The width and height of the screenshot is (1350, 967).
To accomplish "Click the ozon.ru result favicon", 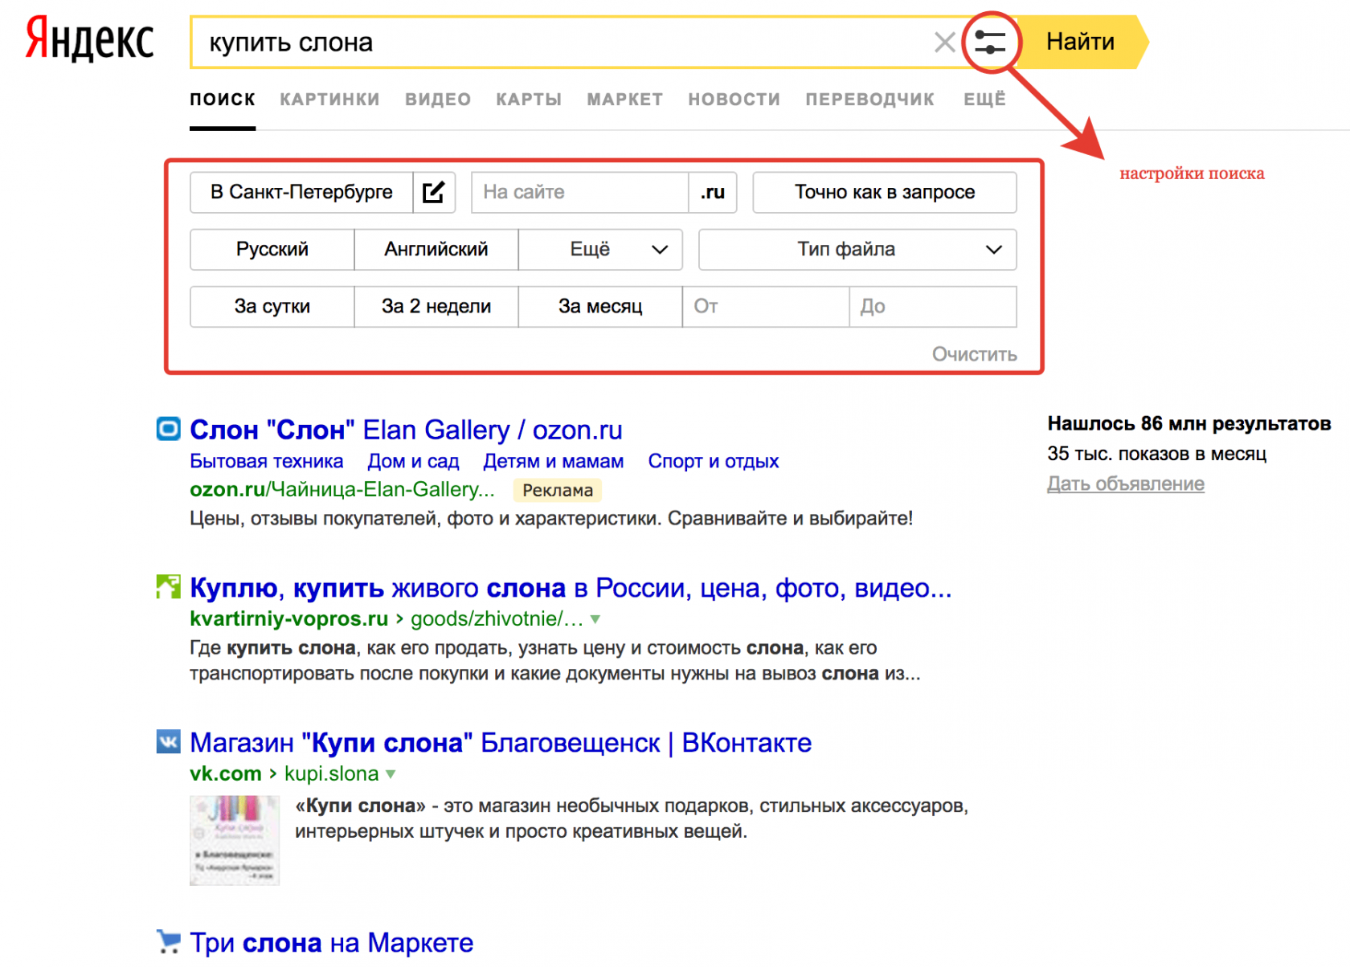I will point(168,429).
